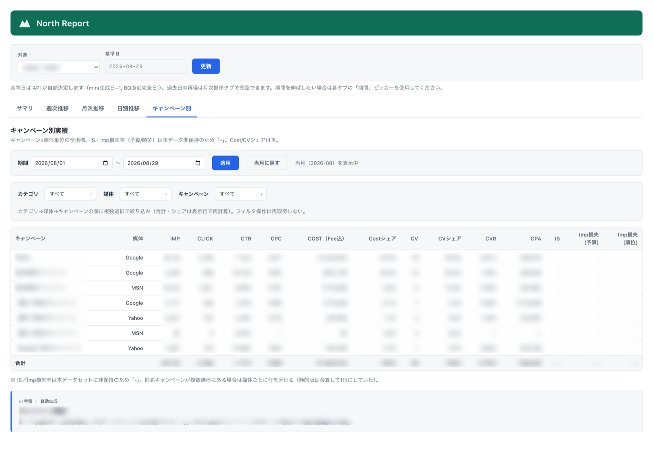Click the North Report mountain logo icon

tap(25, 23)
